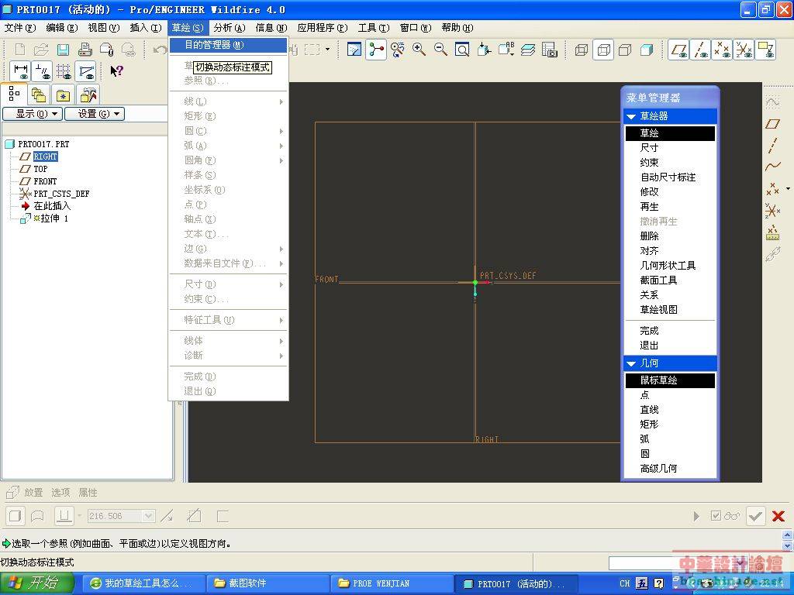Toggle sketch dimensions display
The height and width of the screenshot is (595, 794).
pos(21,71)
